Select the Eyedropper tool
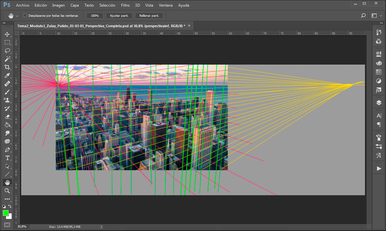Screen dimensions: 386x231 7,75
